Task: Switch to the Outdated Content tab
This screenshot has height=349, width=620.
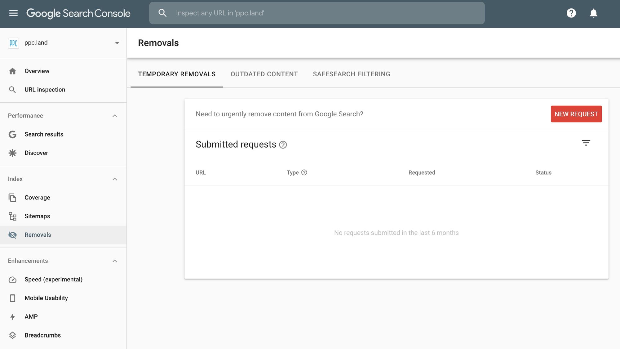Action: tap(264, 74)
